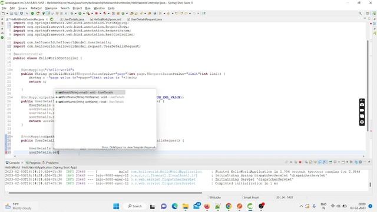Screen dimensions: 377x212
Task: Click the Clear Console icon
Action: pos(306,163)
